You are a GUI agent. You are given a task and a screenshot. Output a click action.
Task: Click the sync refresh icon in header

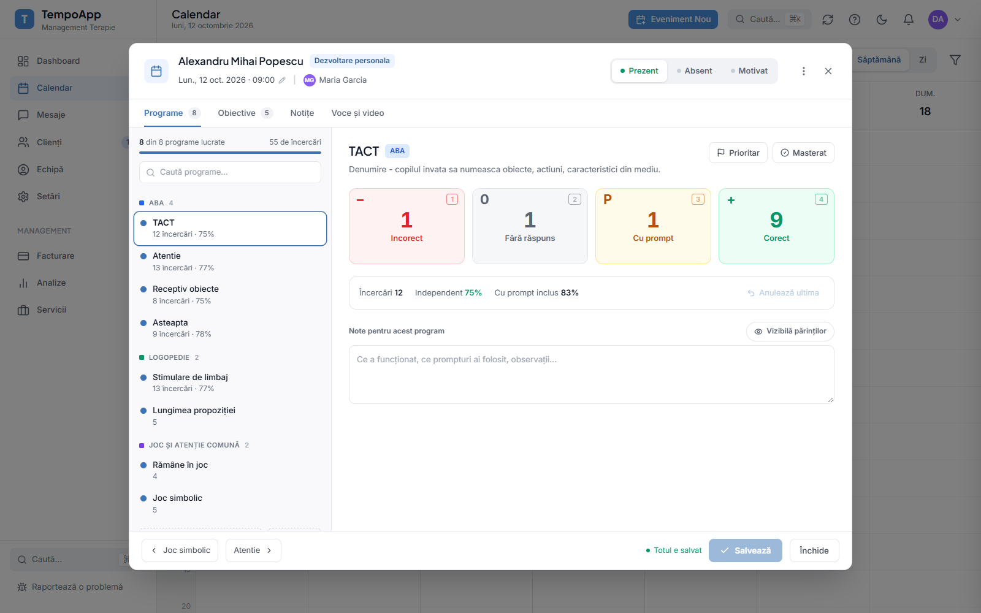click(828, 20)
